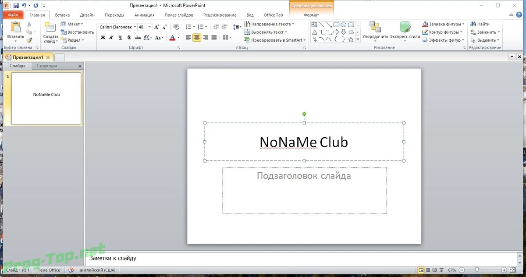This screenshot has height=277, width=526.
Task: Align text to the left
Action: tap(188, 38)
